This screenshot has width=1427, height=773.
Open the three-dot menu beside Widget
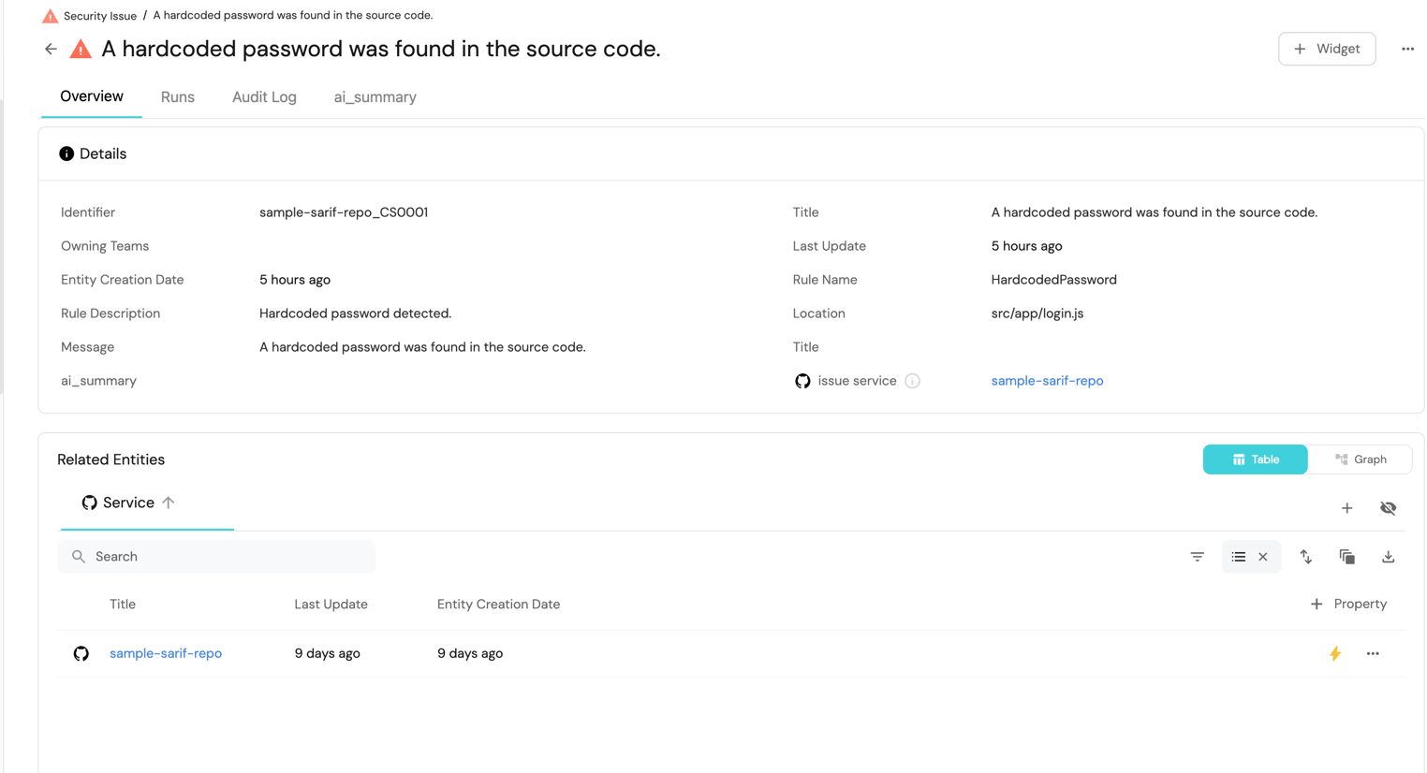coord(1407,49)
